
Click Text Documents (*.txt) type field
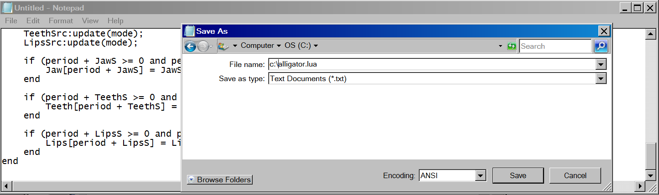(x=432, y=79)
